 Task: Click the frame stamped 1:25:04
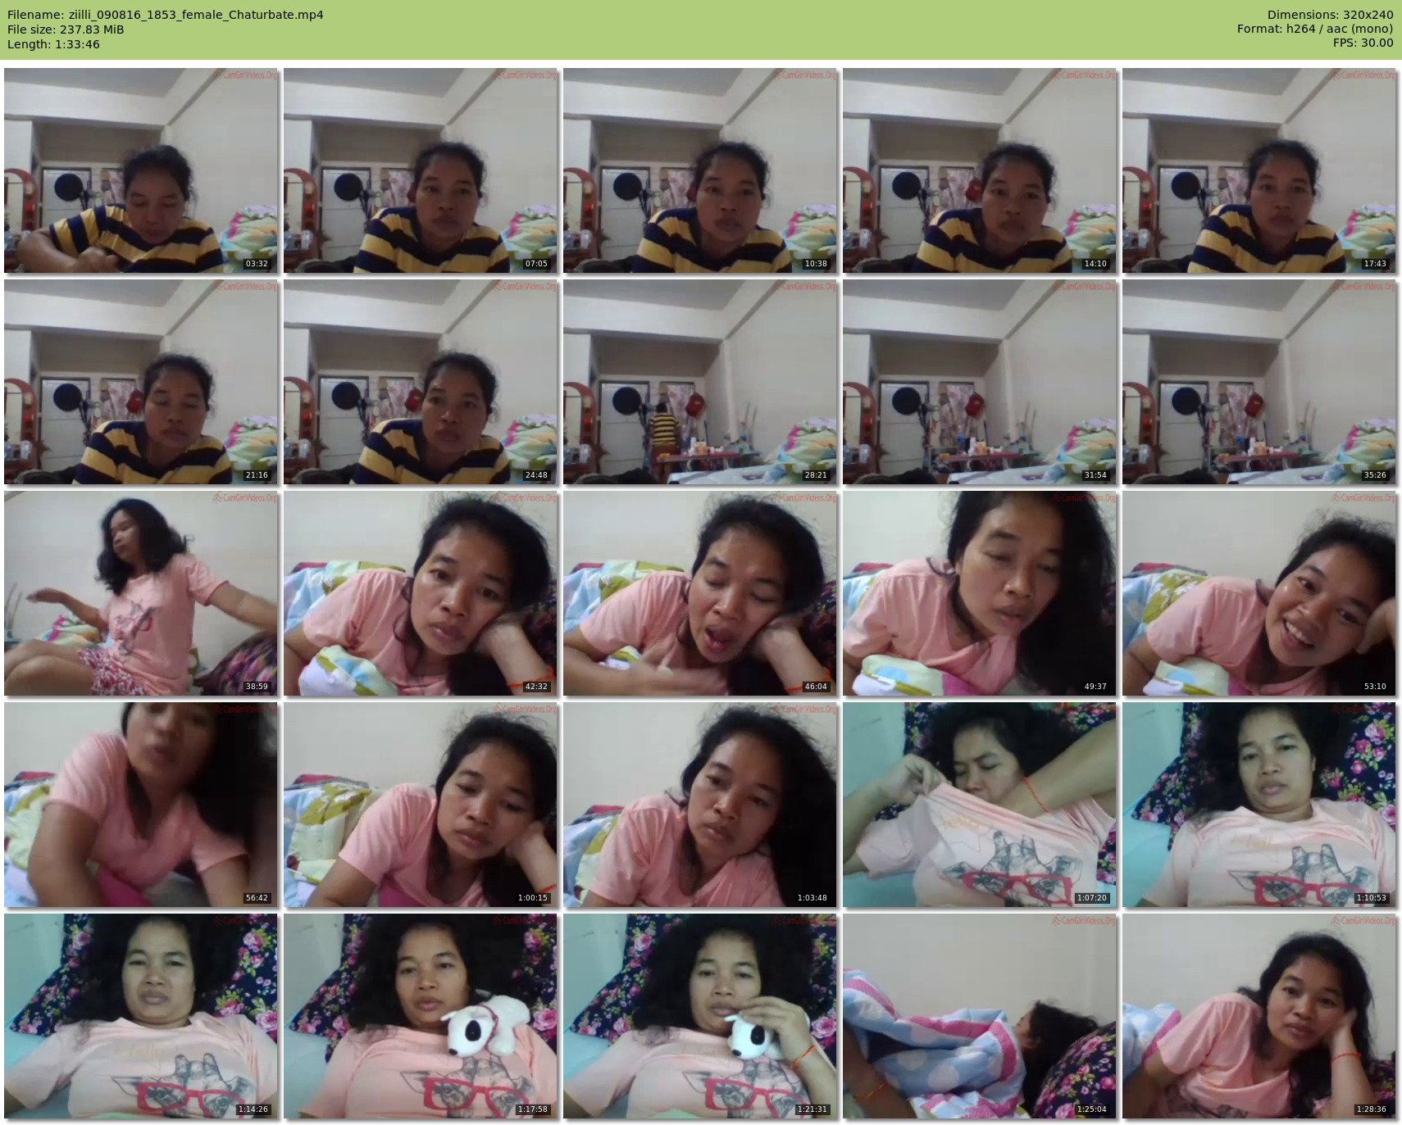point(980,1016)
